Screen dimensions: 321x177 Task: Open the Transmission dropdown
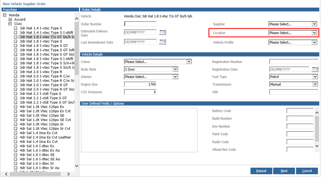tap(294, 84)
